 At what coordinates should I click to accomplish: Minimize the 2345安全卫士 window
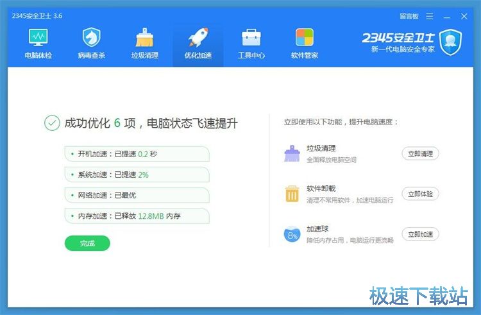[447, 16]
